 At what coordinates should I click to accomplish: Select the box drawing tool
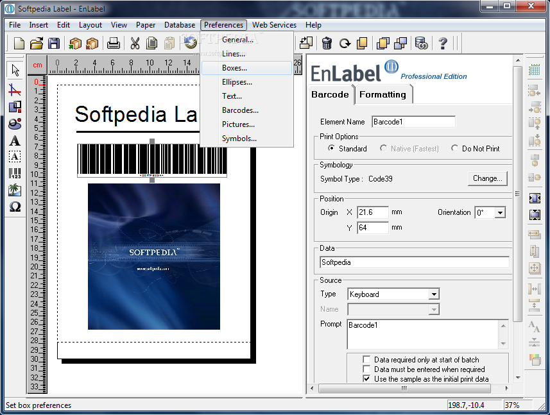(x=15, y=106)
